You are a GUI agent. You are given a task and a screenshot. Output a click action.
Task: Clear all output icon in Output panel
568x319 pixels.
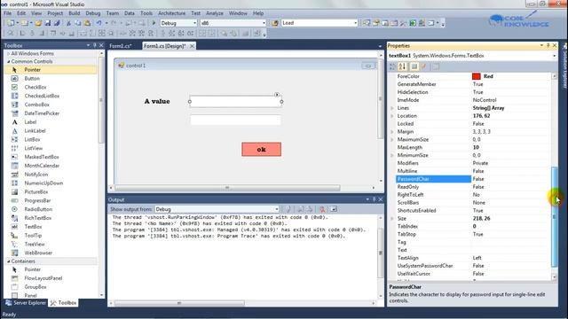tap(322, 209)
